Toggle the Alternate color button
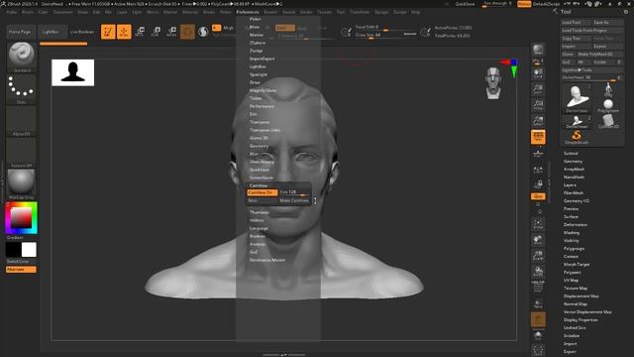Screen dimensions: 634x357 coord(21,270)
